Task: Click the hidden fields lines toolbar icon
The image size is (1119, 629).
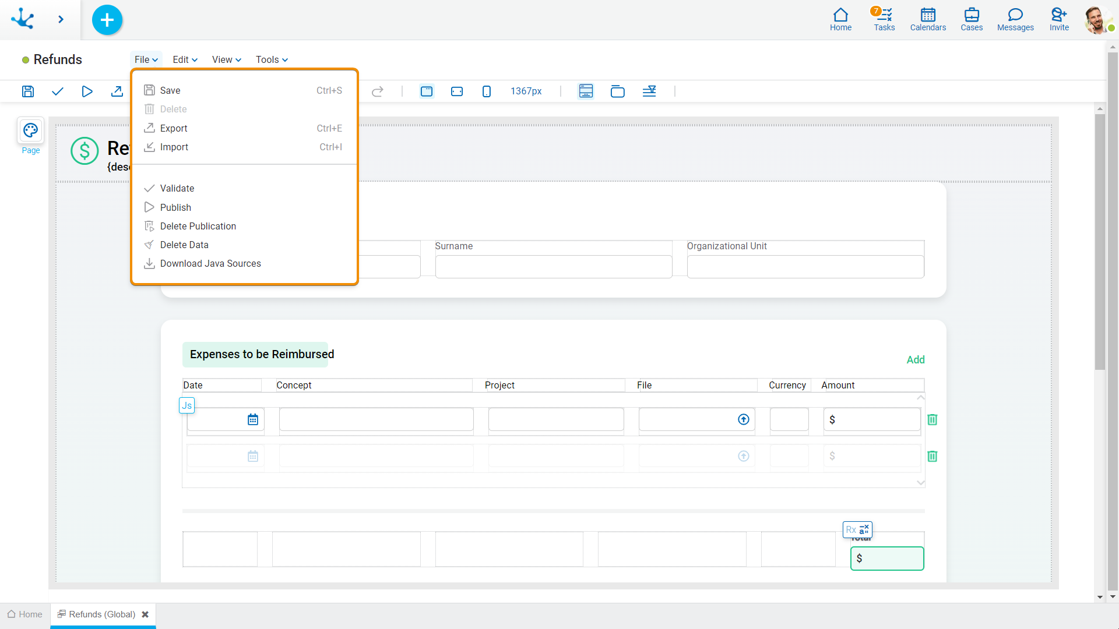Action: (x=649, y=91)
